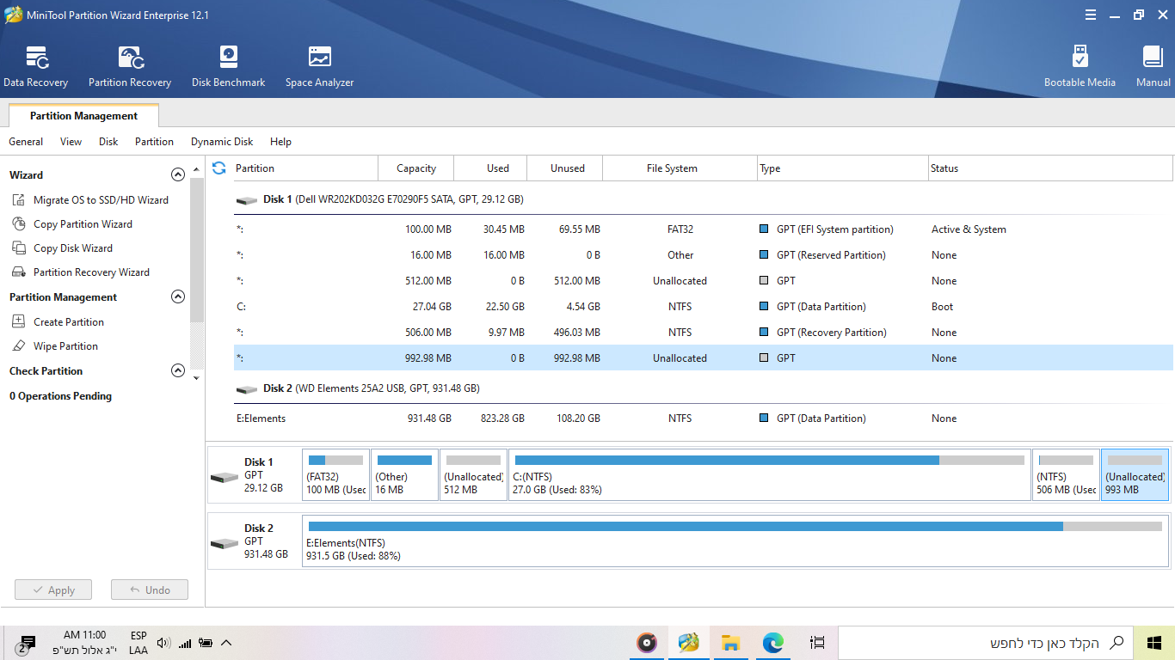1175x660 pixels.
Task: Click sidebar scrollbar up arrow
Action: pyautogui.click(x=196, y=168)
